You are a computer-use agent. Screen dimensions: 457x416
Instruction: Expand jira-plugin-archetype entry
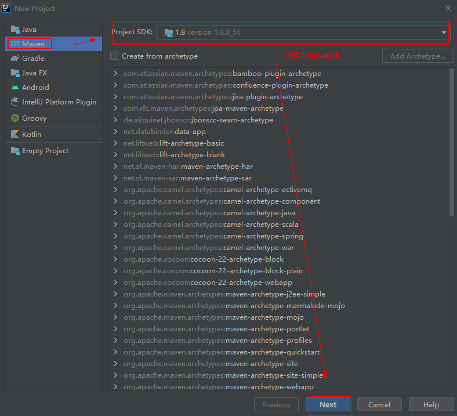(116, 96)
